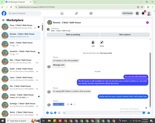Open the emoji picker in message field
Viewport: 155px width, 123px height.
[144, 113]
